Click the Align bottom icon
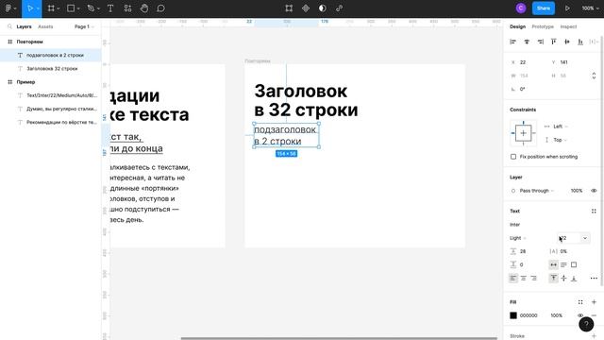This screenshot has height=340, width=604. [x=580, y=42]
